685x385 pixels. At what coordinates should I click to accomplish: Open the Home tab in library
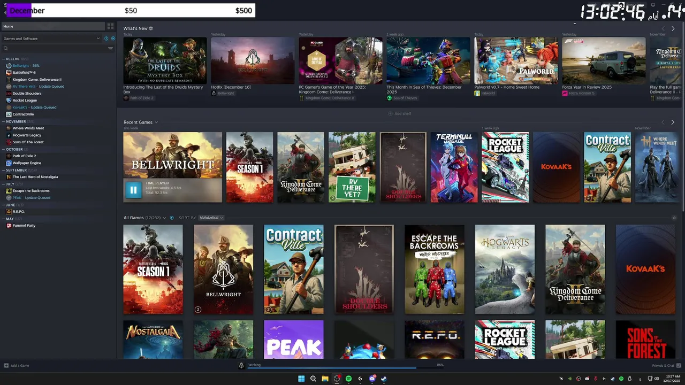[53, 26]
